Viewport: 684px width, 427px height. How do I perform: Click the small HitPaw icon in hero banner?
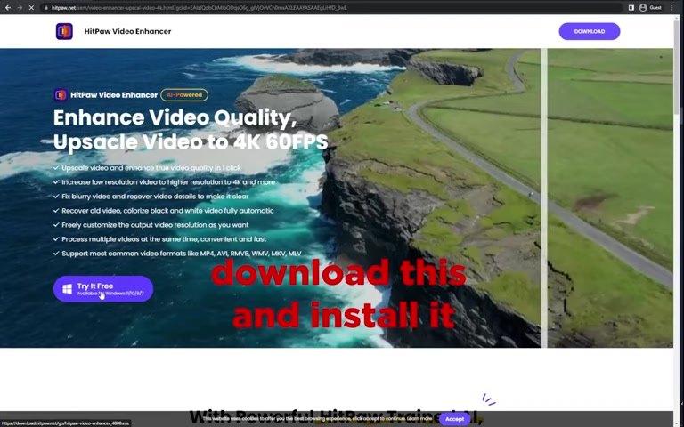click(61, 94)
